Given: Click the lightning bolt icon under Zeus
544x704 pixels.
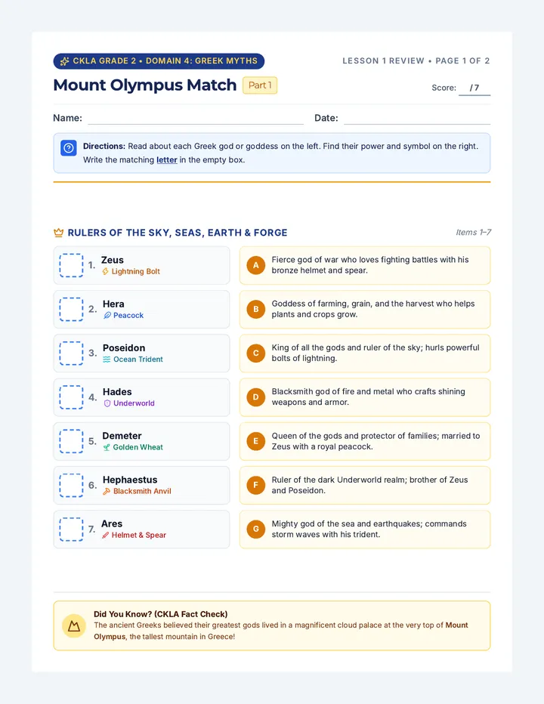Looking at the screenshot, I should click(106, 272).
